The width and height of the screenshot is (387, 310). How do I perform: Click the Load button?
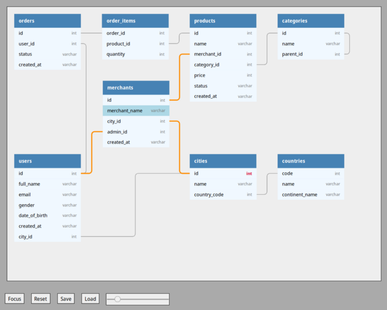click(x=90, y=299)
